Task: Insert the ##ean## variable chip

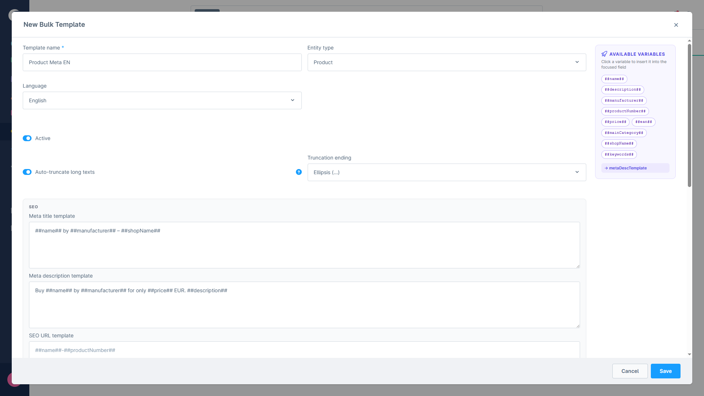Action: (643, 122)
